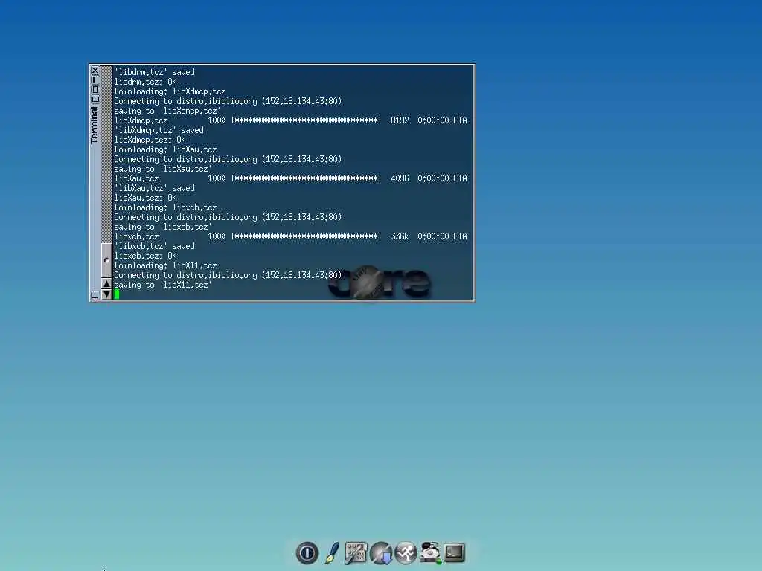Click the Terminal vertical title label
Viewport: 762px width, 571px height.
pyautogui.click(x=95, y=125)
